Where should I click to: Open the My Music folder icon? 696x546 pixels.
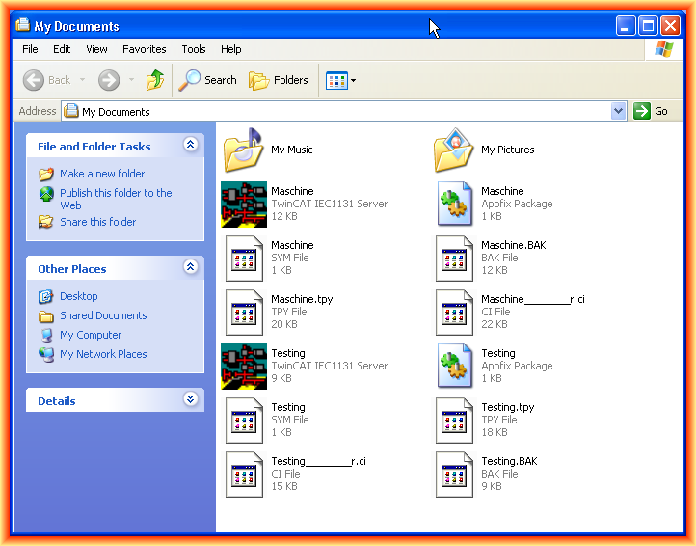coord(243,150)
